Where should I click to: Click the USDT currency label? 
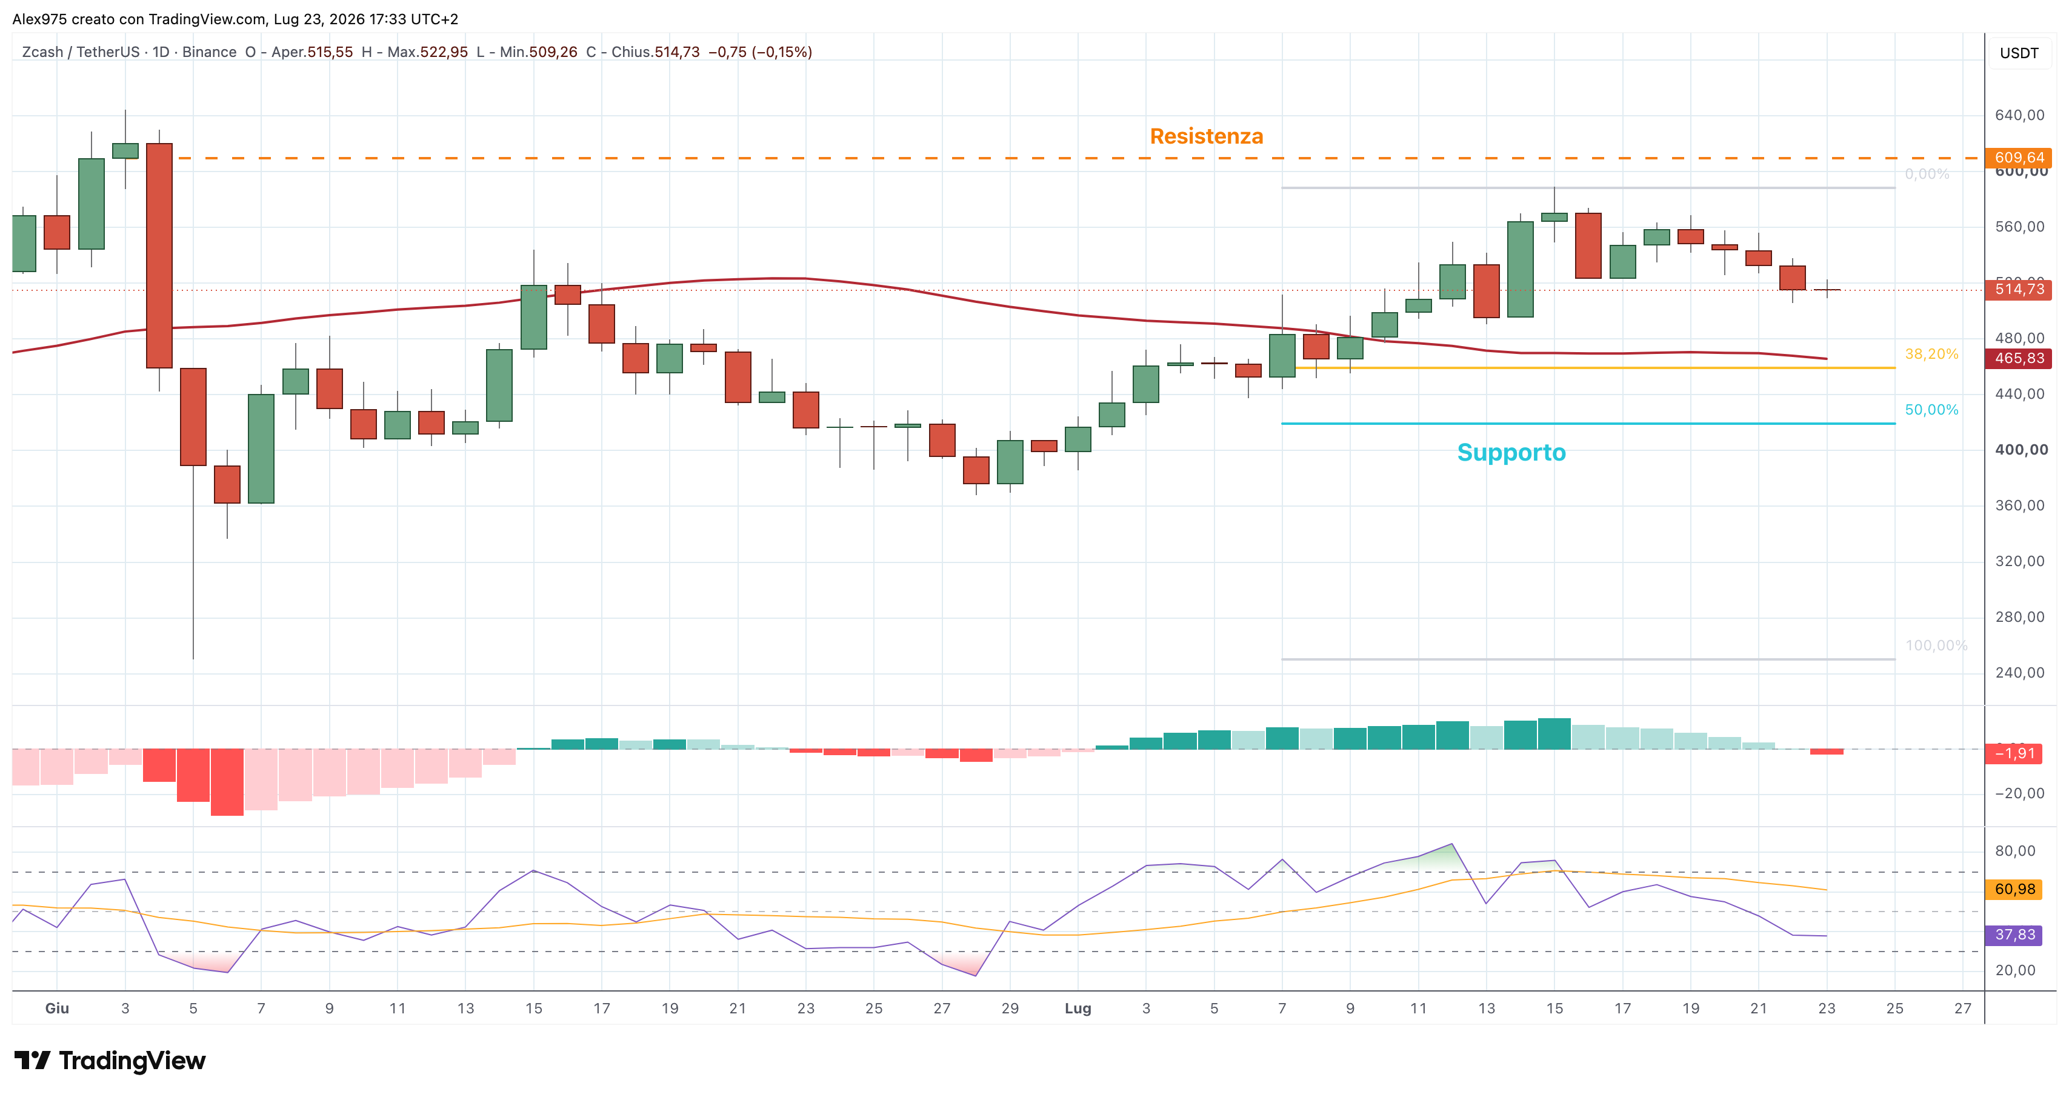pos(2019,53)
